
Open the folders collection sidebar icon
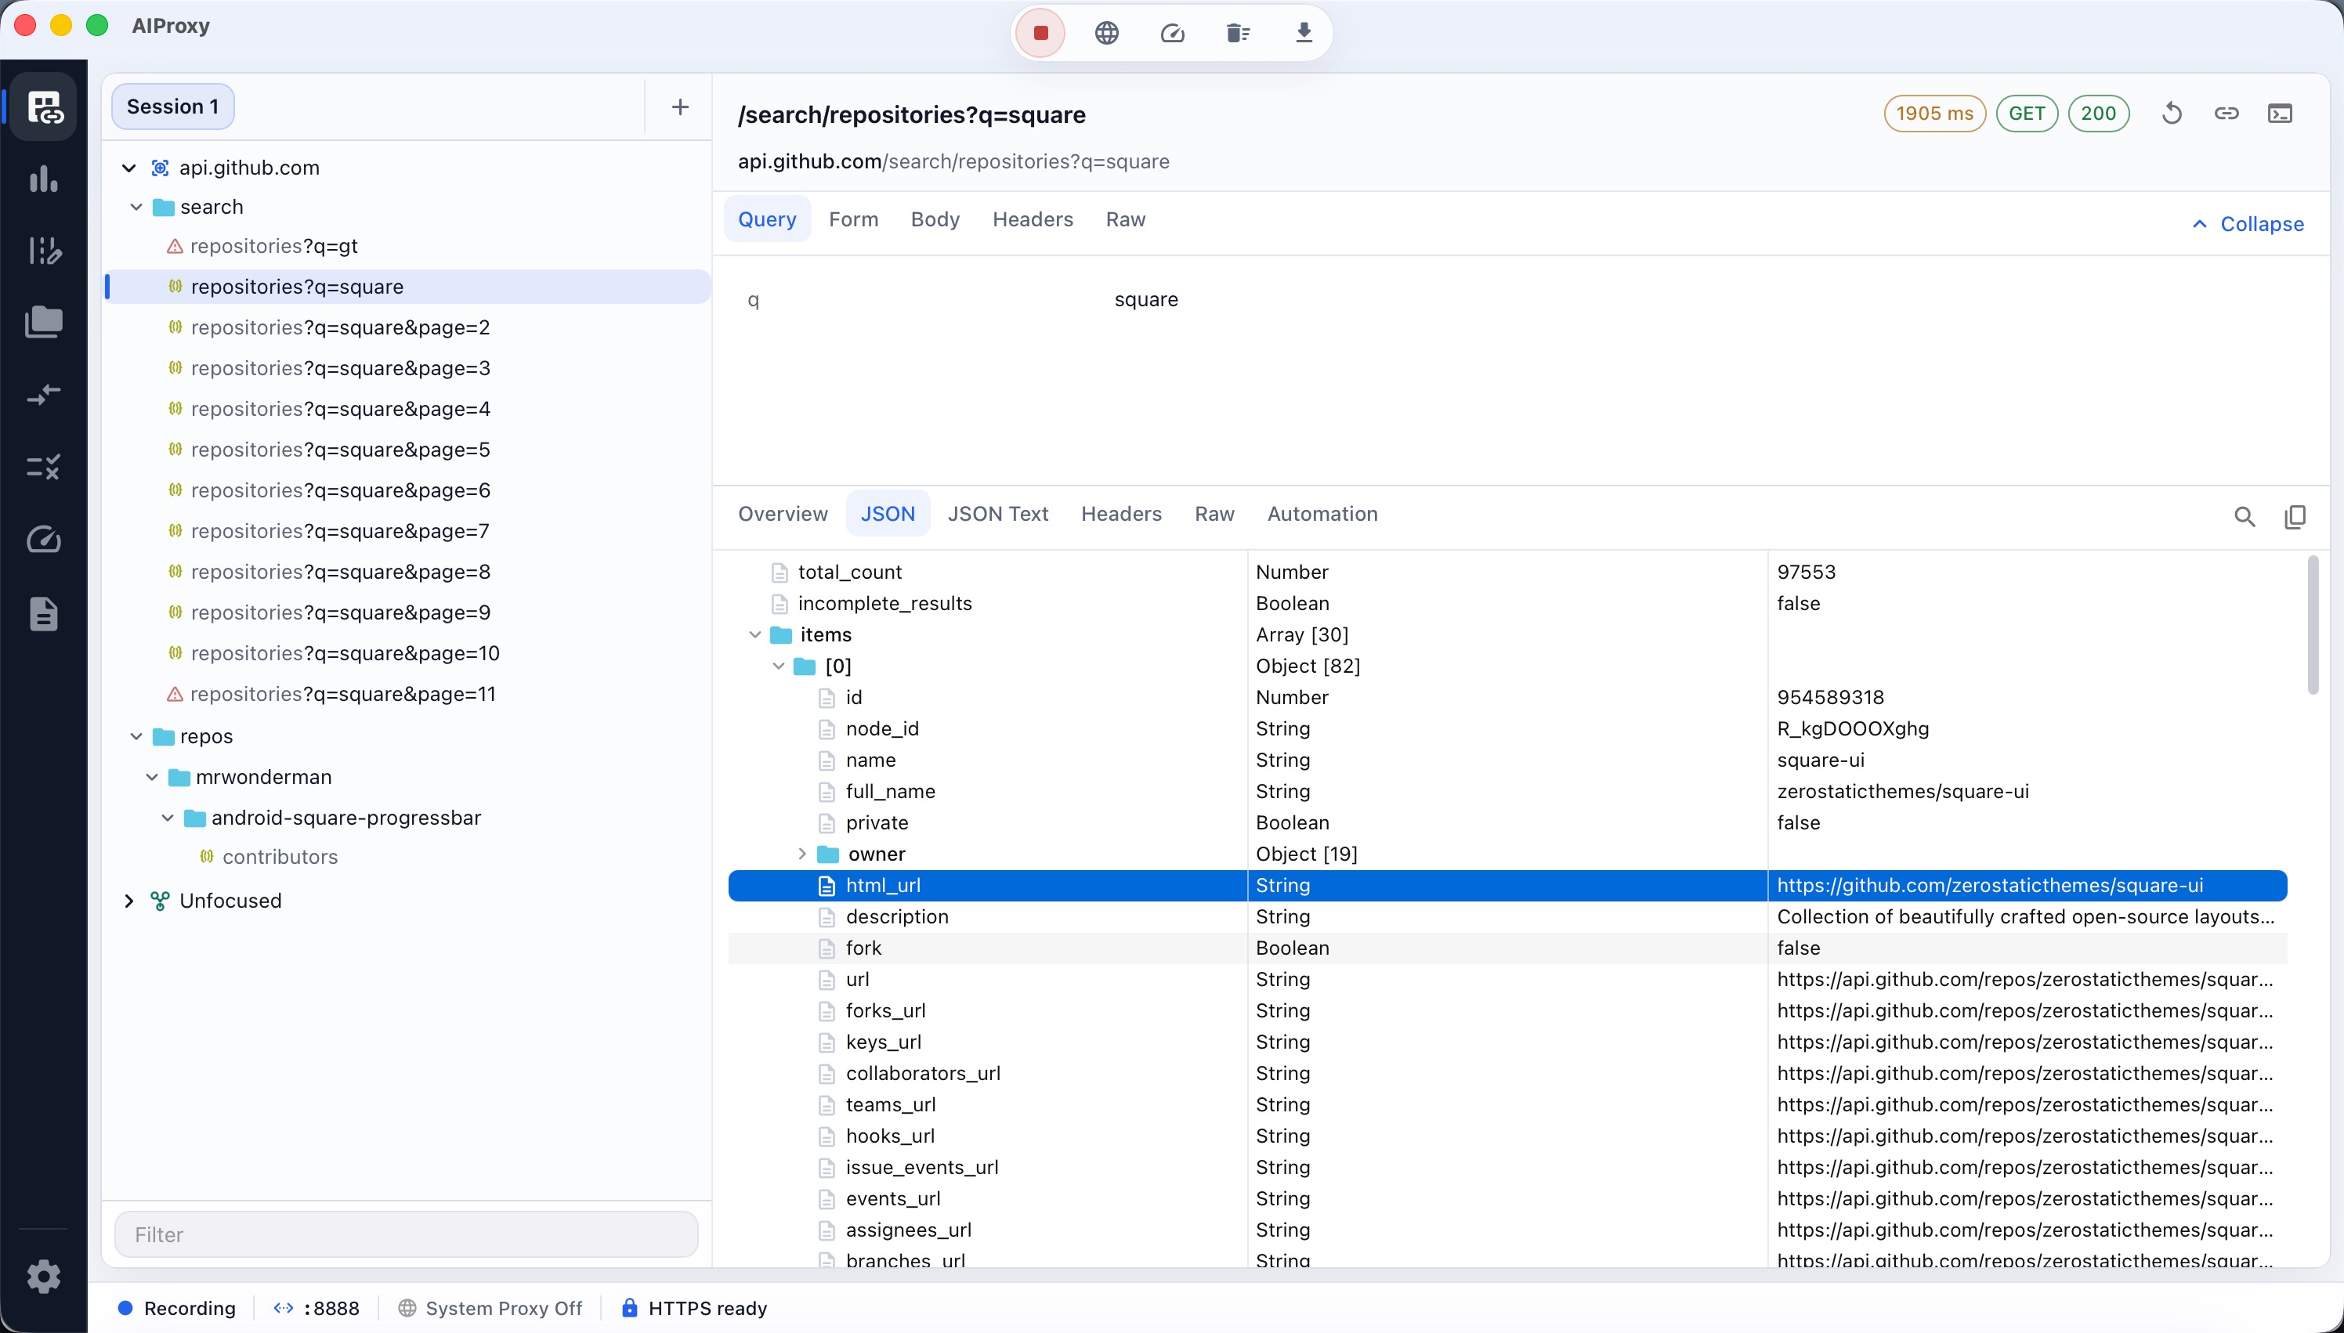pyautogui.click(x=44, y=322)
